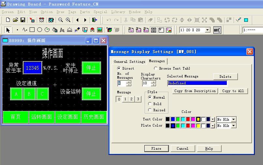Pick the red Text Color swatch

188,119
